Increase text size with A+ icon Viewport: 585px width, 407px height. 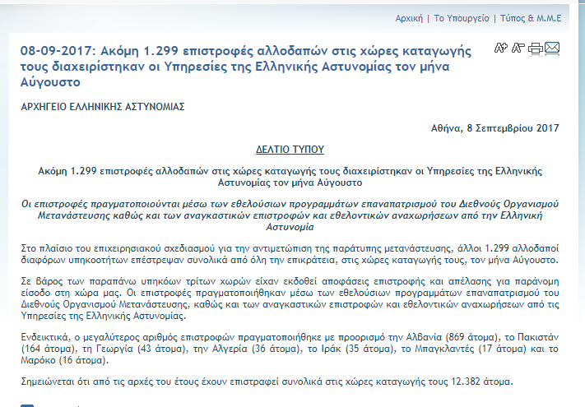pos(501,48)
